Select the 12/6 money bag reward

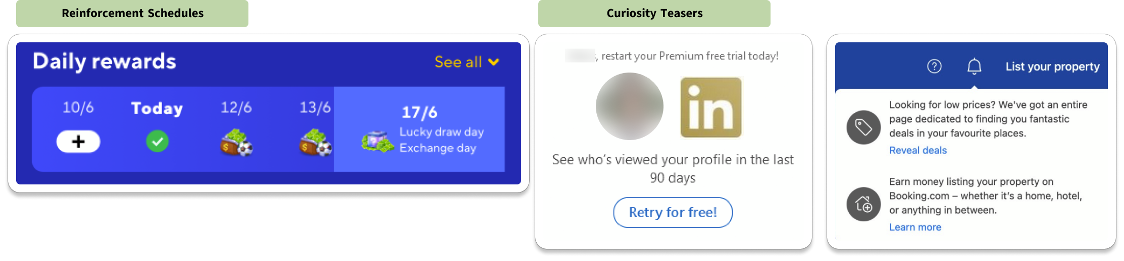pos(236,143)
